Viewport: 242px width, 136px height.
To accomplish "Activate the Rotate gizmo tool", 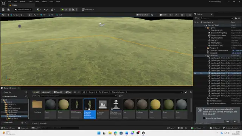I will [14, 15].
